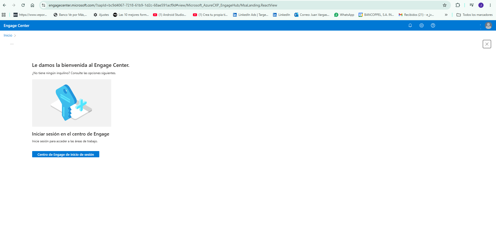496x248 pixels.
Task: Open the Chrome profile J avatar
Action: (481, 5)
